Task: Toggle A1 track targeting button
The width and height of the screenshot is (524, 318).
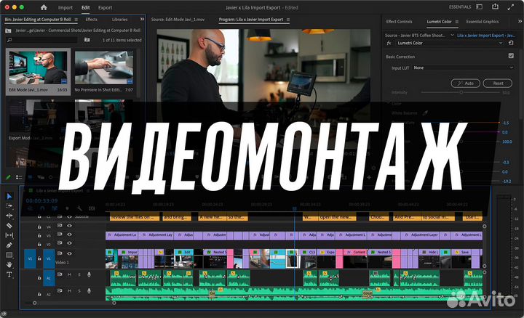Action: point(49,277)
